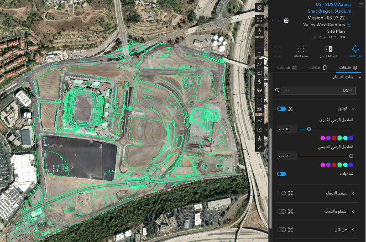The image size is (366, 242).
Task: Collapse the elevation data section chevron
Action: click(x=360, y=77)
